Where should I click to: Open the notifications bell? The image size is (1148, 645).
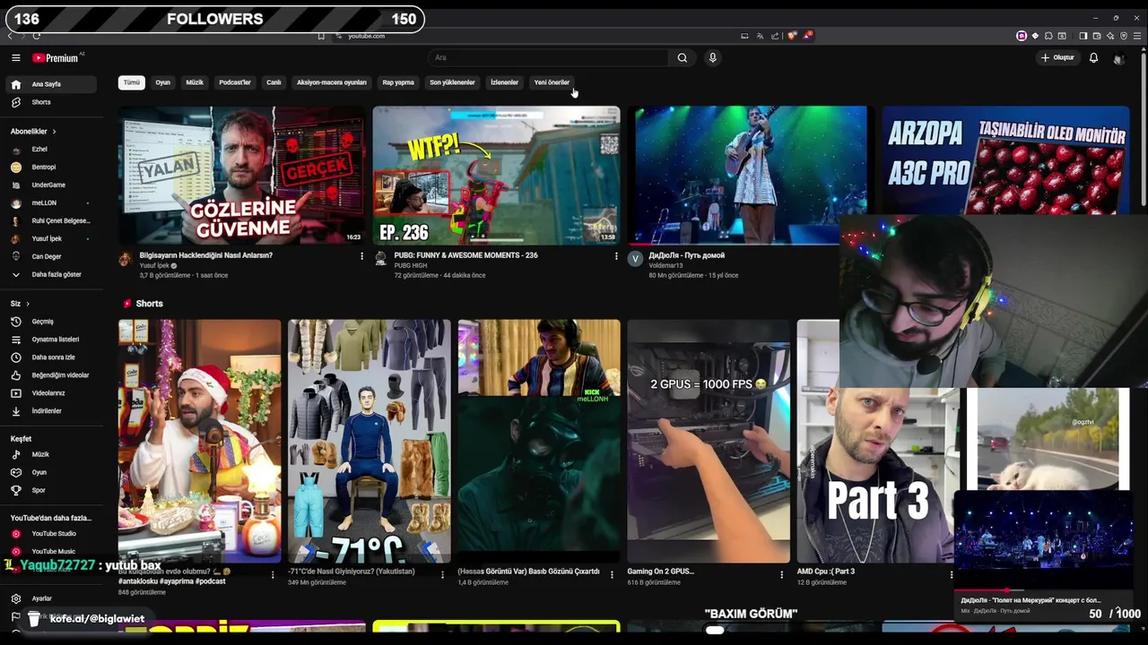(x=1093, y=57)
